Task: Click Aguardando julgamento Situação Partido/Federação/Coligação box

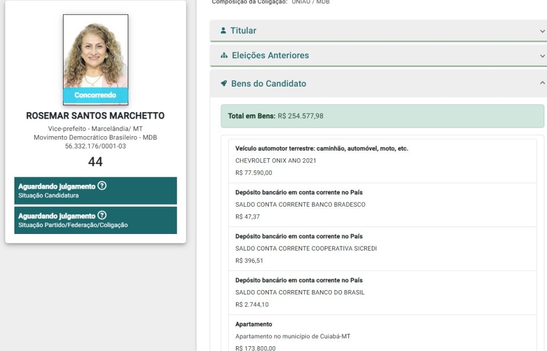Action: click(x=96, y=220)
